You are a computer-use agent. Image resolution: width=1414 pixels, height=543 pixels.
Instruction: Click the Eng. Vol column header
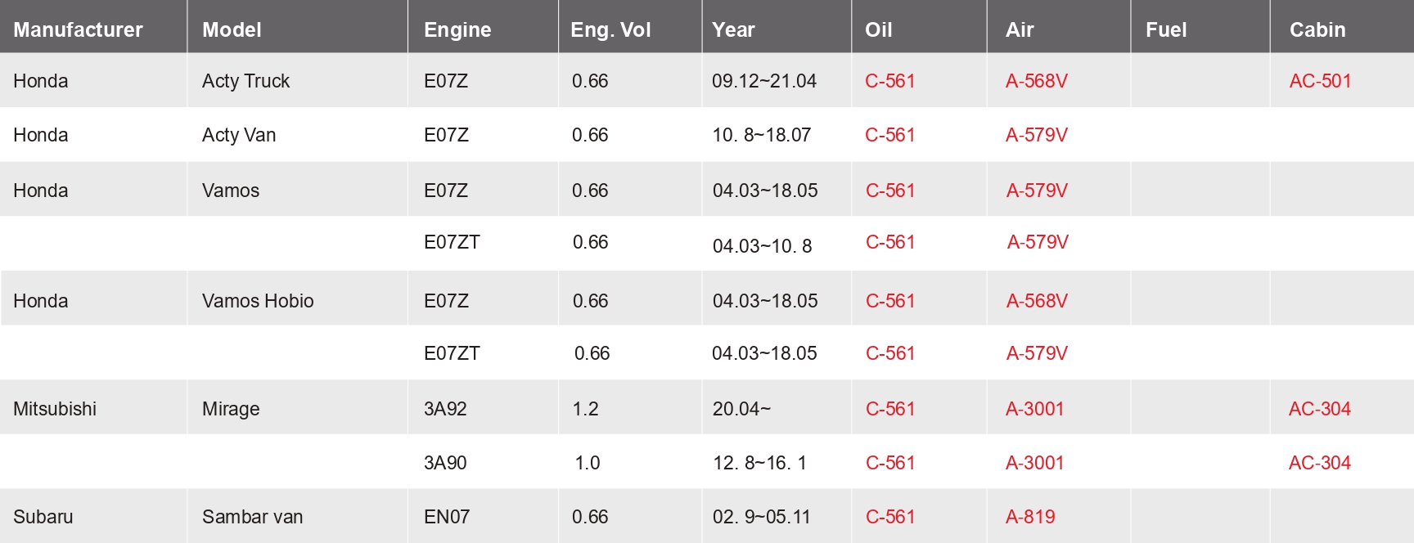click(x=610, y=29)
